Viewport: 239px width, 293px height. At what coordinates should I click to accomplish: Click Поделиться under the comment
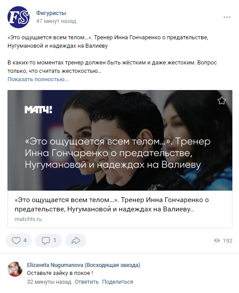[x=118, y=282]
